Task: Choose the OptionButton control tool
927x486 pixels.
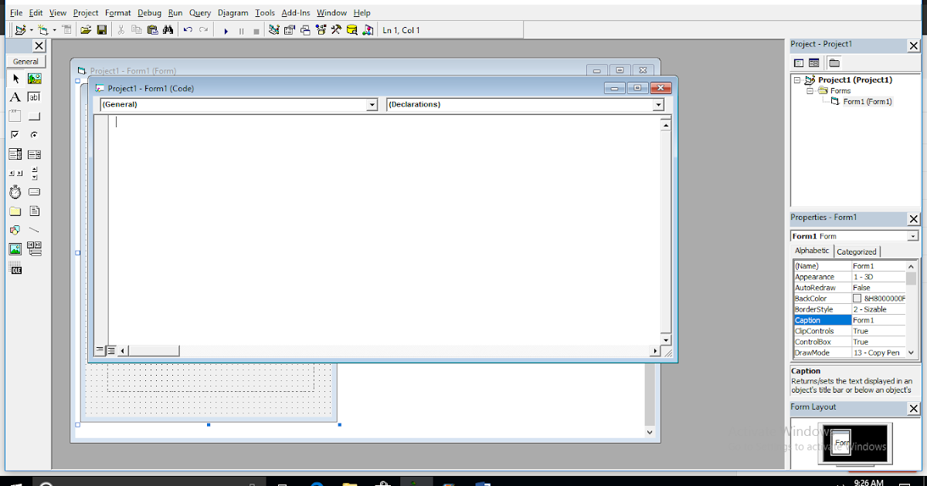Action: (34, 133)
